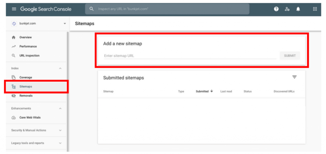Screen dimensions: 326x154
Task: Click the Removals eye-slash icon
Action: (x=14, y=95)
